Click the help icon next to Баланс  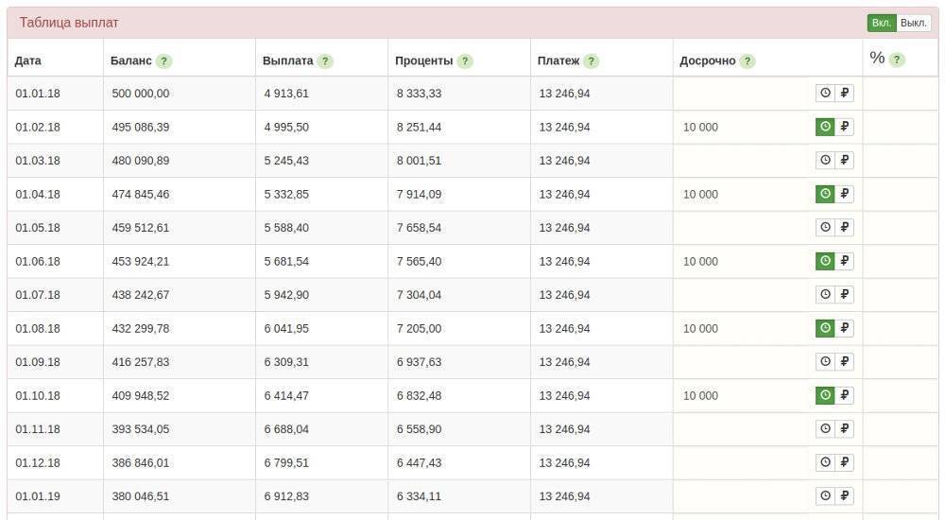pyautogui.click(x=164, y=61)
